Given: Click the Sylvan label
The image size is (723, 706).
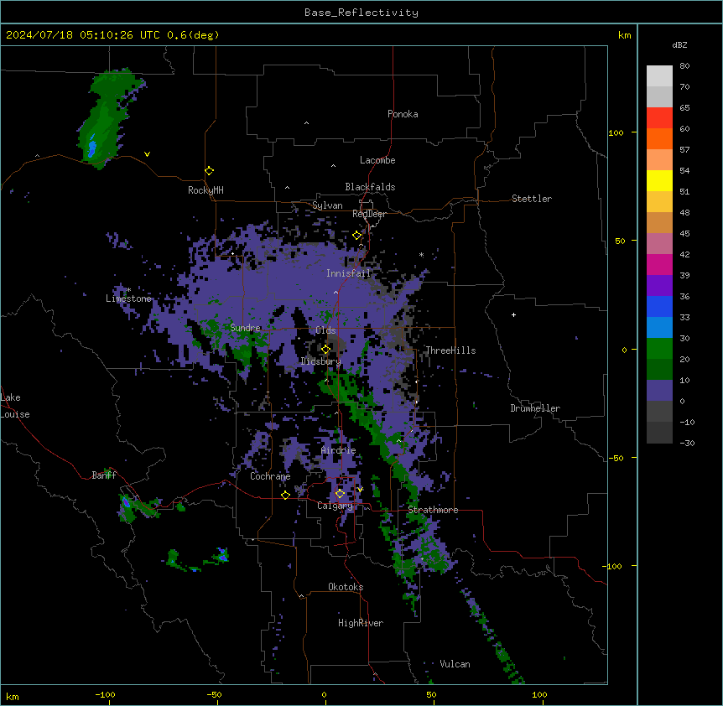Looking at the screenshot, I should tap(327, 205).
